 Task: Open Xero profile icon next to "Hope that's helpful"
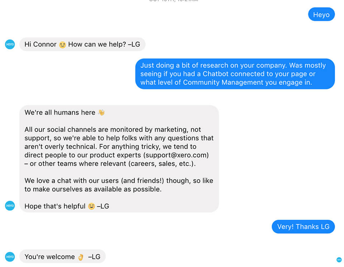10,206
